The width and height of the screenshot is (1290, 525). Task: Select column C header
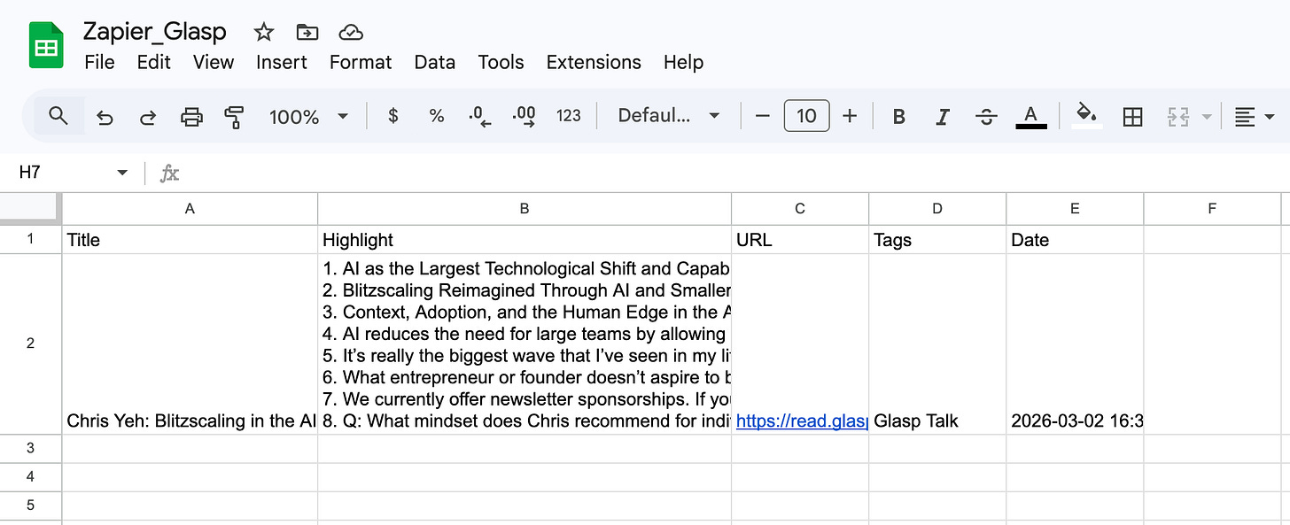click(800, 209)
